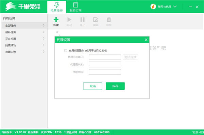
Task: Select 抢票成功 in the sidebar
Action: coord(24,45)
